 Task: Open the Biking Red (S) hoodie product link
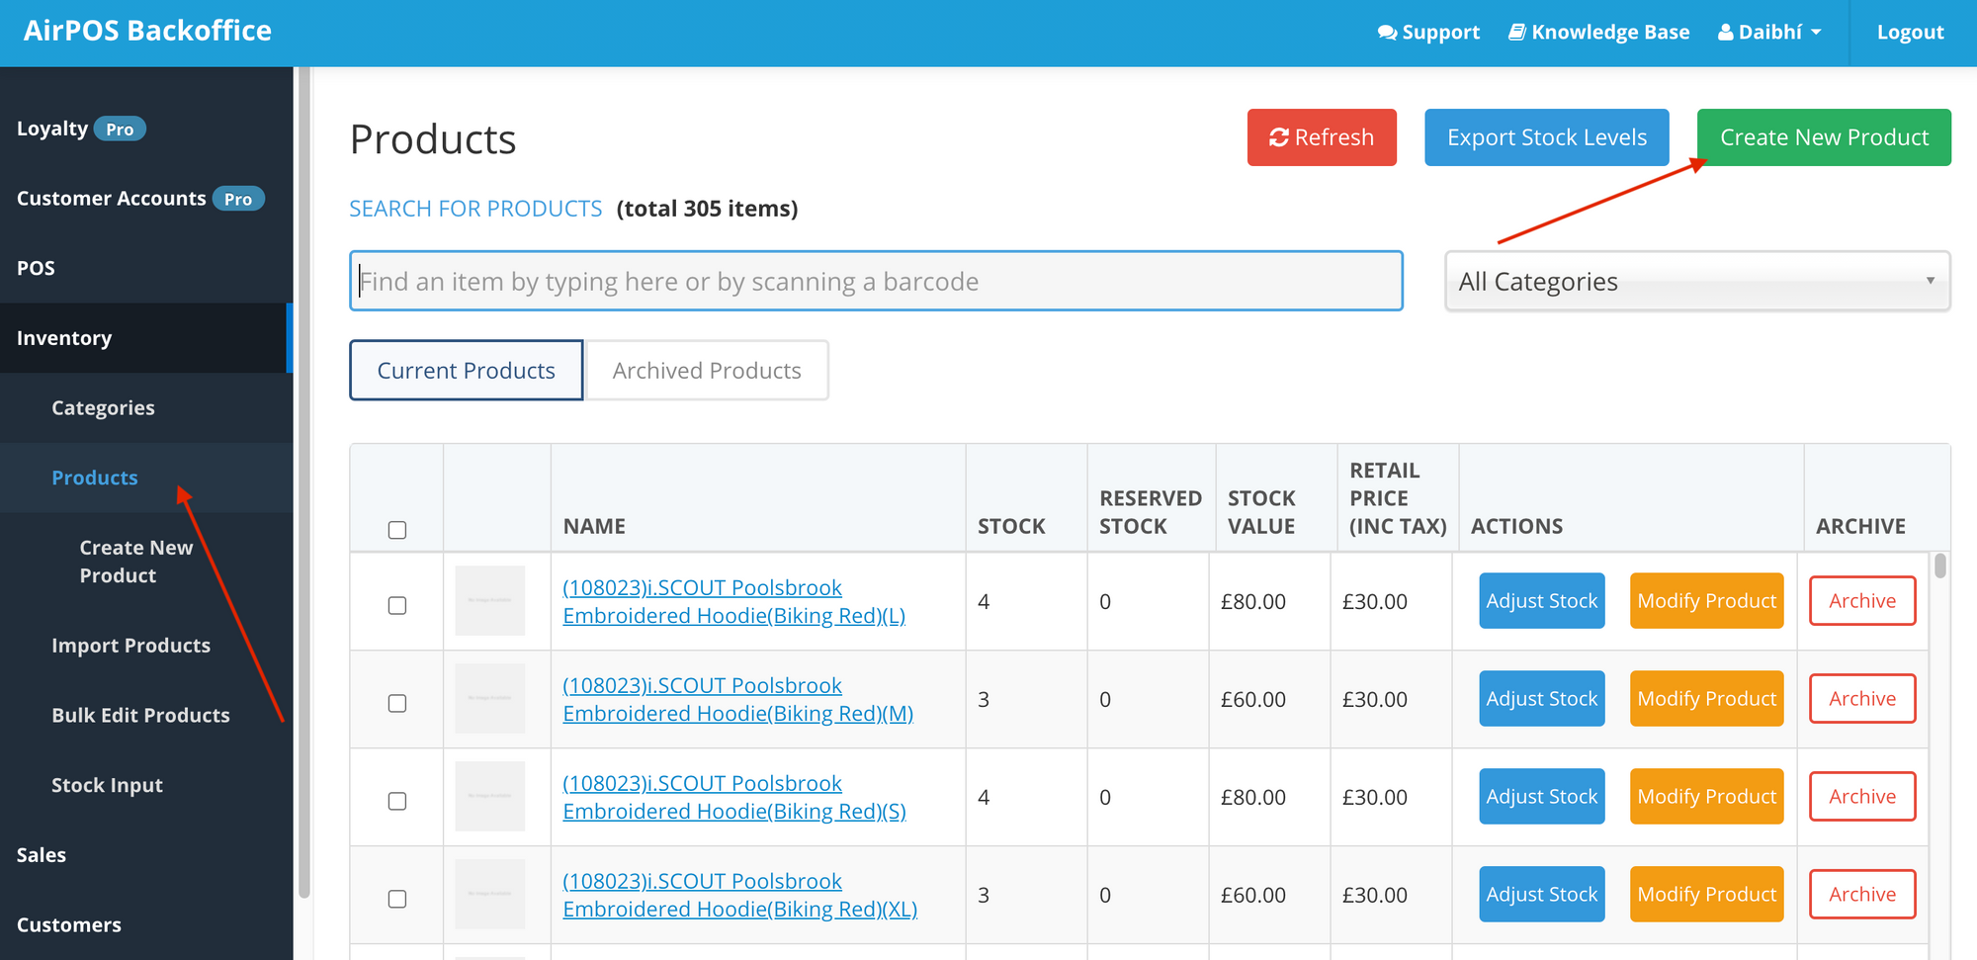pos(734,797)
